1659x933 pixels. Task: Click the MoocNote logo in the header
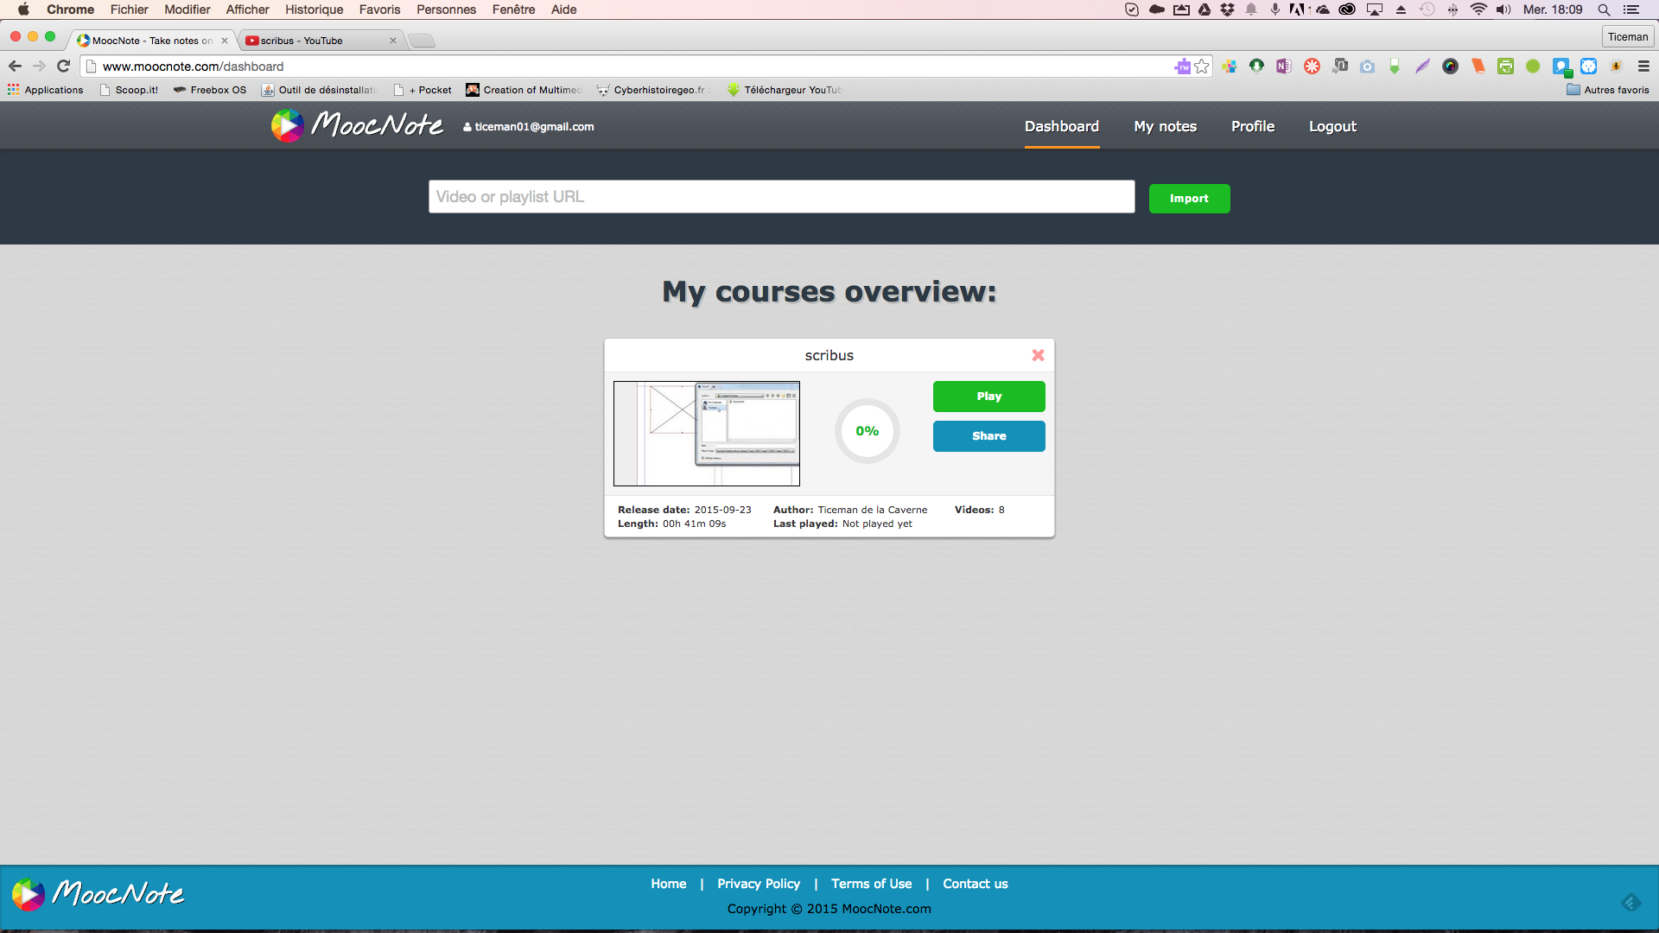point(357,126)
